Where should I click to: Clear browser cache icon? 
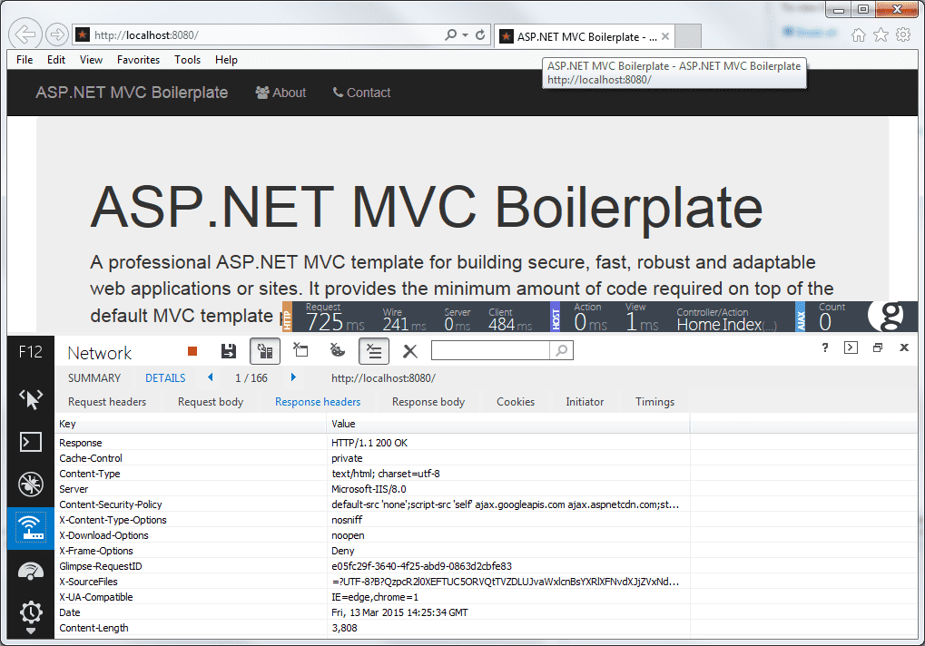[300, 351]
